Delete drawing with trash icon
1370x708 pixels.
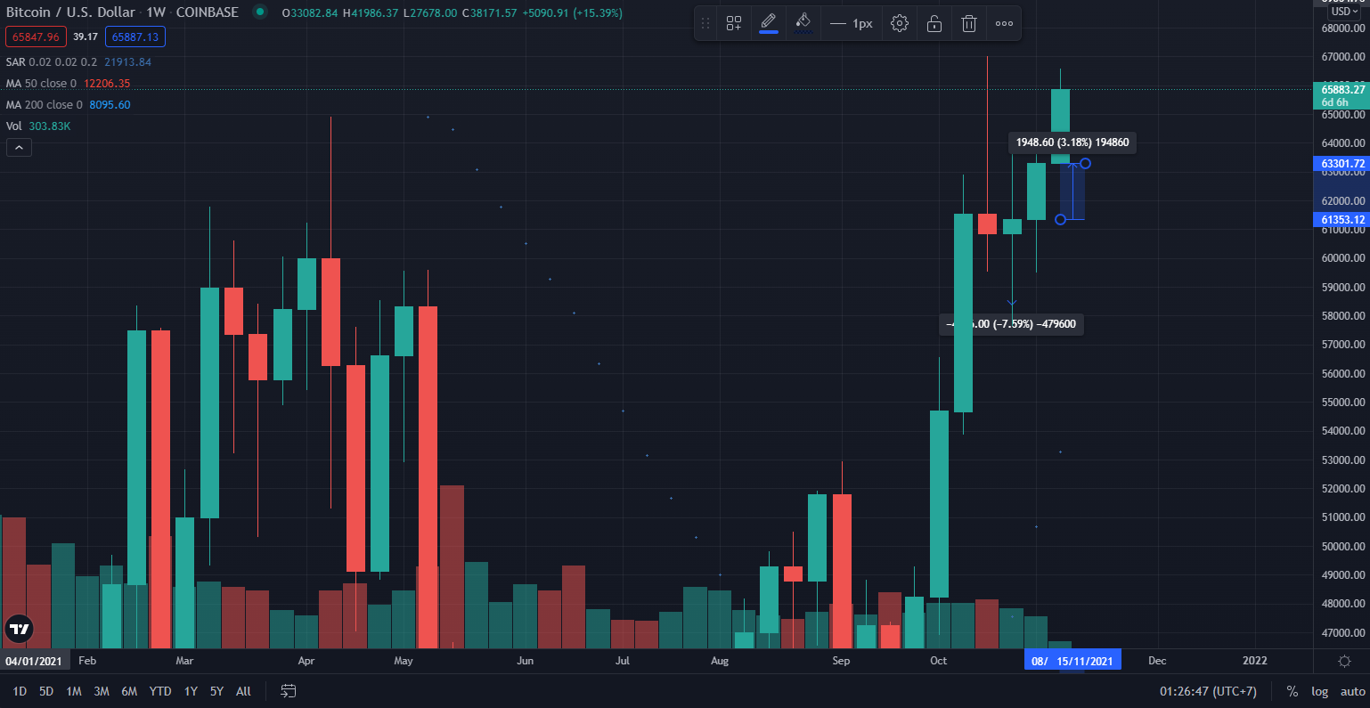pyautogui.click(x=969, y=24)
